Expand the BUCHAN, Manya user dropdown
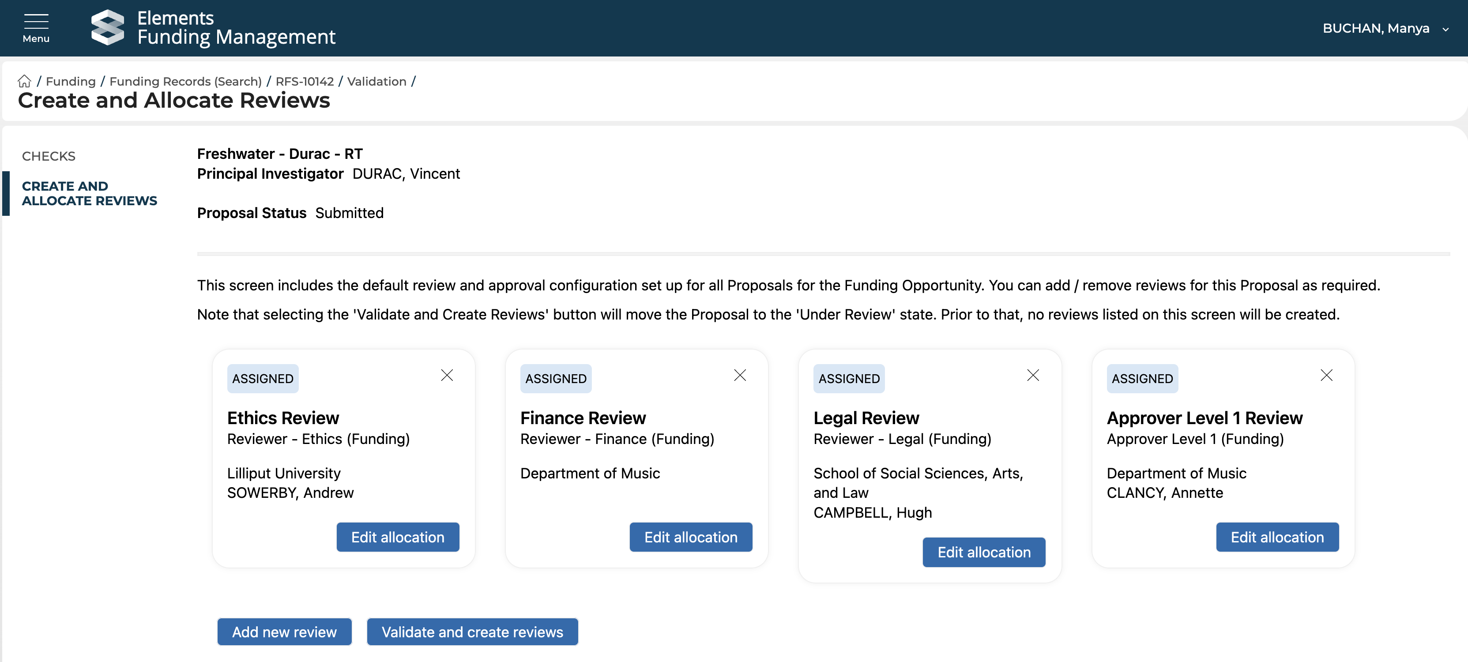 tap(1385, 29)
